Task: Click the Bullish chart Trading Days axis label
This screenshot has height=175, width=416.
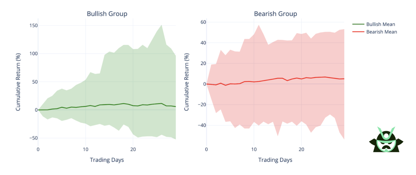Action: coord(107,160)
